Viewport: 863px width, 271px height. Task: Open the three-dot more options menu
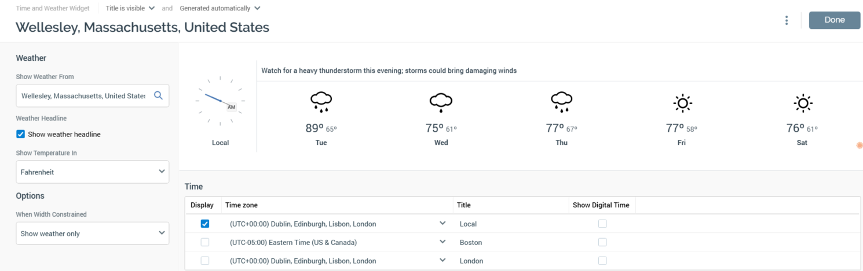coord(787,21)
